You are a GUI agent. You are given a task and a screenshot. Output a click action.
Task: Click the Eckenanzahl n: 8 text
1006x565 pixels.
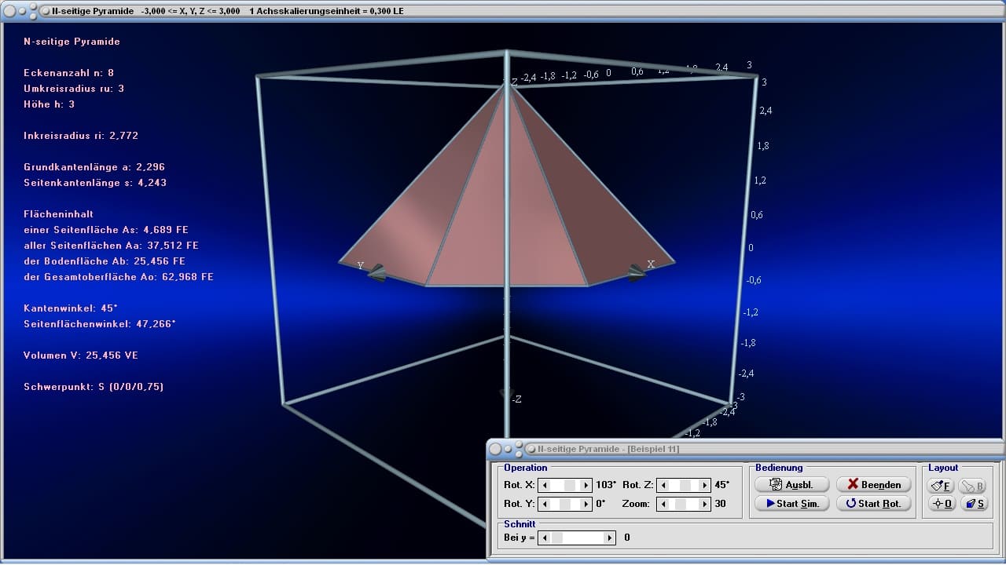pos(69,73)
